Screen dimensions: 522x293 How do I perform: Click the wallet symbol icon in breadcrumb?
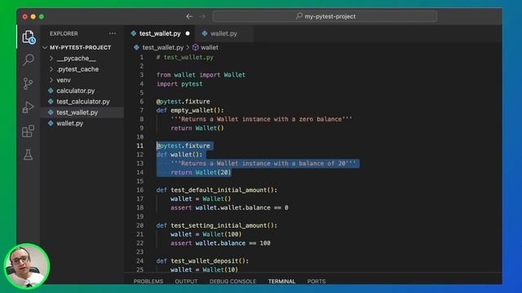click(x=196, y=47)
